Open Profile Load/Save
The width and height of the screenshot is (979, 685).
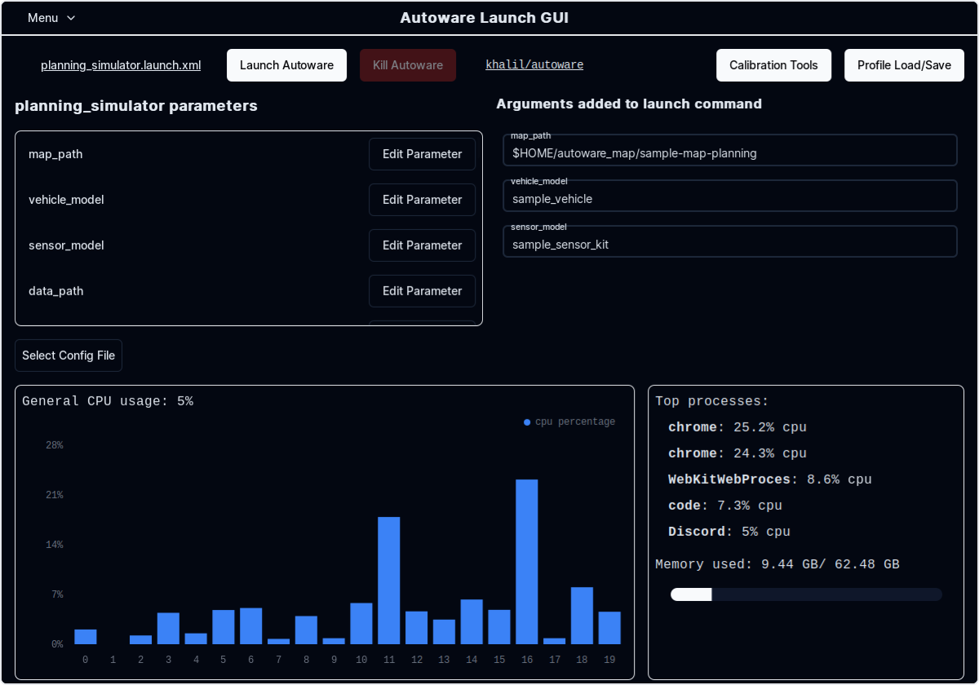(904, 64)
